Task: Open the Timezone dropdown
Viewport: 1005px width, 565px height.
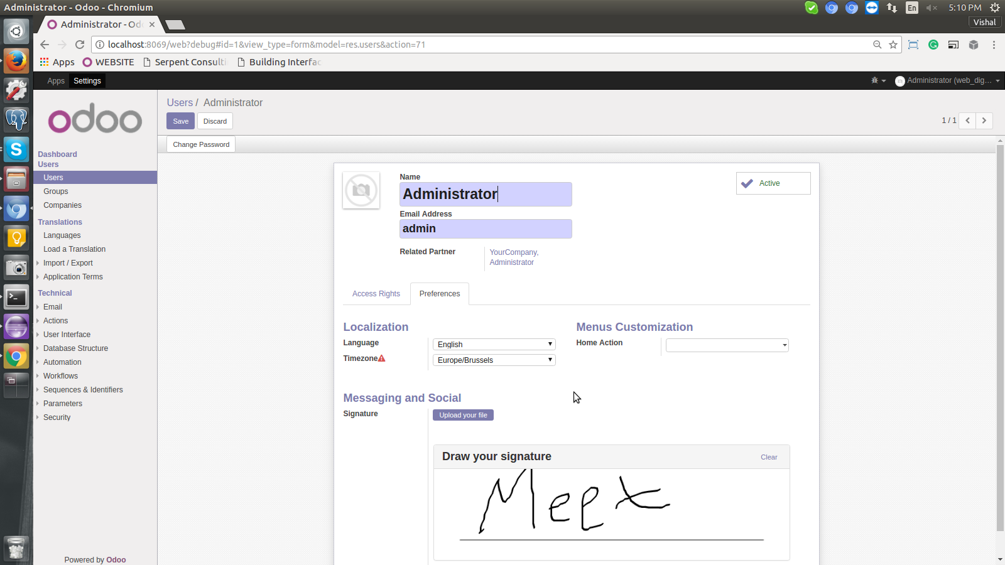Action: pyautogui.click(x=494, y=360)
